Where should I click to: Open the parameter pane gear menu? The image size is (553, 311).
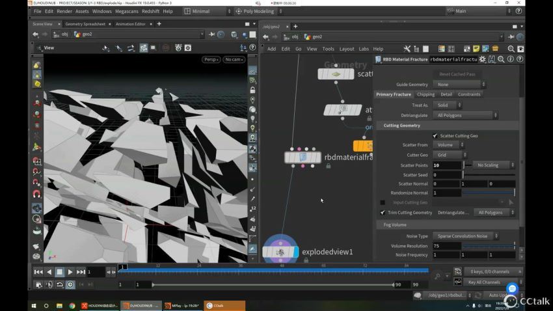tap(483, 59)
